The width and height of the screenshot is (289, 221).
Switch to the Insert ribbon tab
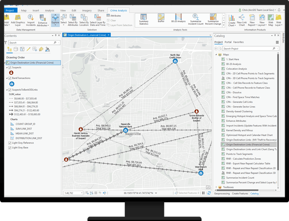36,10
